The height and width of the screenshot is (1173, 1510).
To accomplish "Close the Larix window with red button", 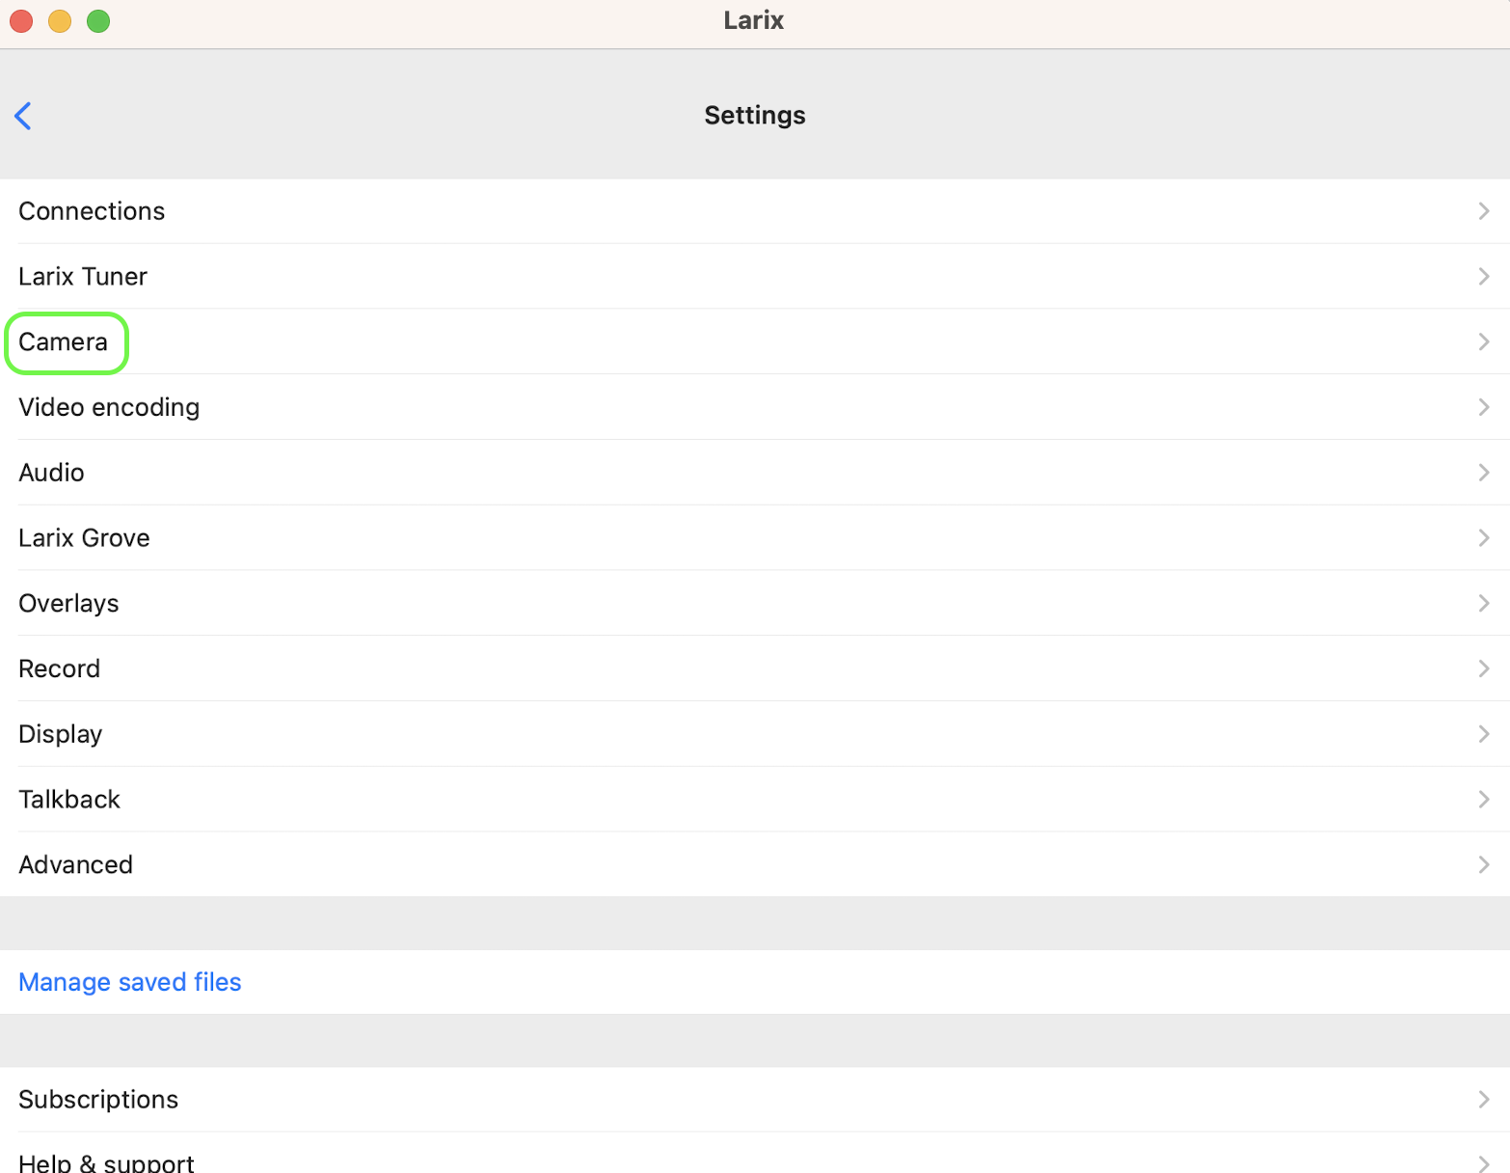I will point(21,20).
